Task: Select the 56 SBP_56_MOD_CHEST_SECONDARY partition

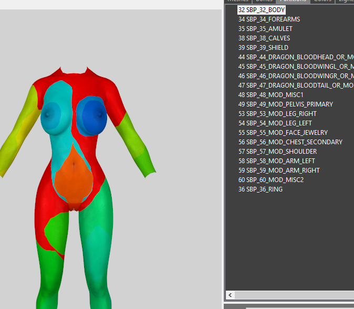Action: click(290, 142)
